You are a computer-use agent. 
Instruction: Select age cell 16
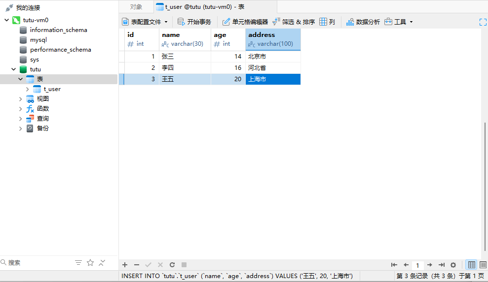tap(228, 68)
